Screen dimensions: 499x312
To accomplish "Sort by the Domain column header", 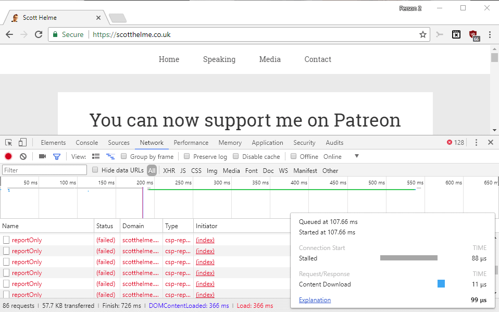I will coord(141,226).
